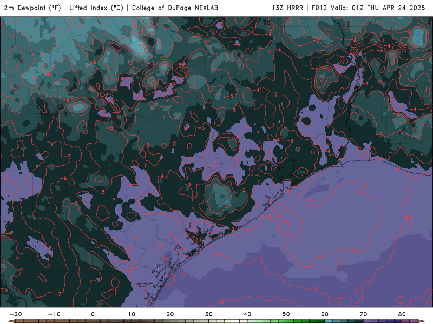Click the white colorbar swatch left of 40
The width and height of the screenshot is (433, 324).
(235, 321)
